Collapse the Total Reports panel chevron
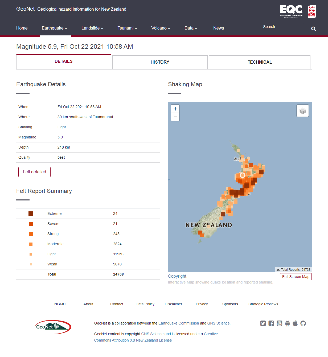The height and width of the screenshot is (357, 328). click(x=278, y=270)
